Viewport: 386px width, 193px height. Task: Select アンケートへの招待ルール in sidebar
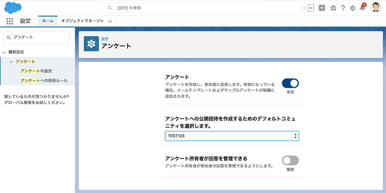click(44, 80)
